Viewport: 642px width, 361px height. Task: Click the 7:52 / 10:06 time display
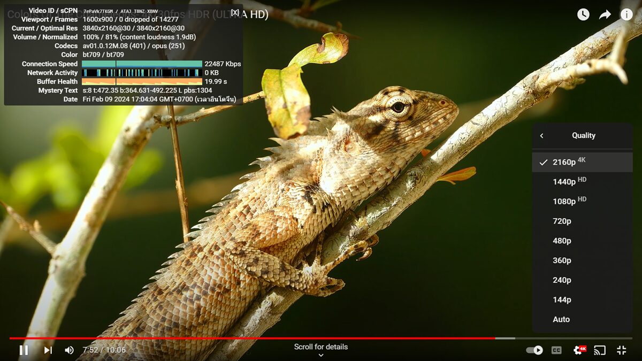104,350
